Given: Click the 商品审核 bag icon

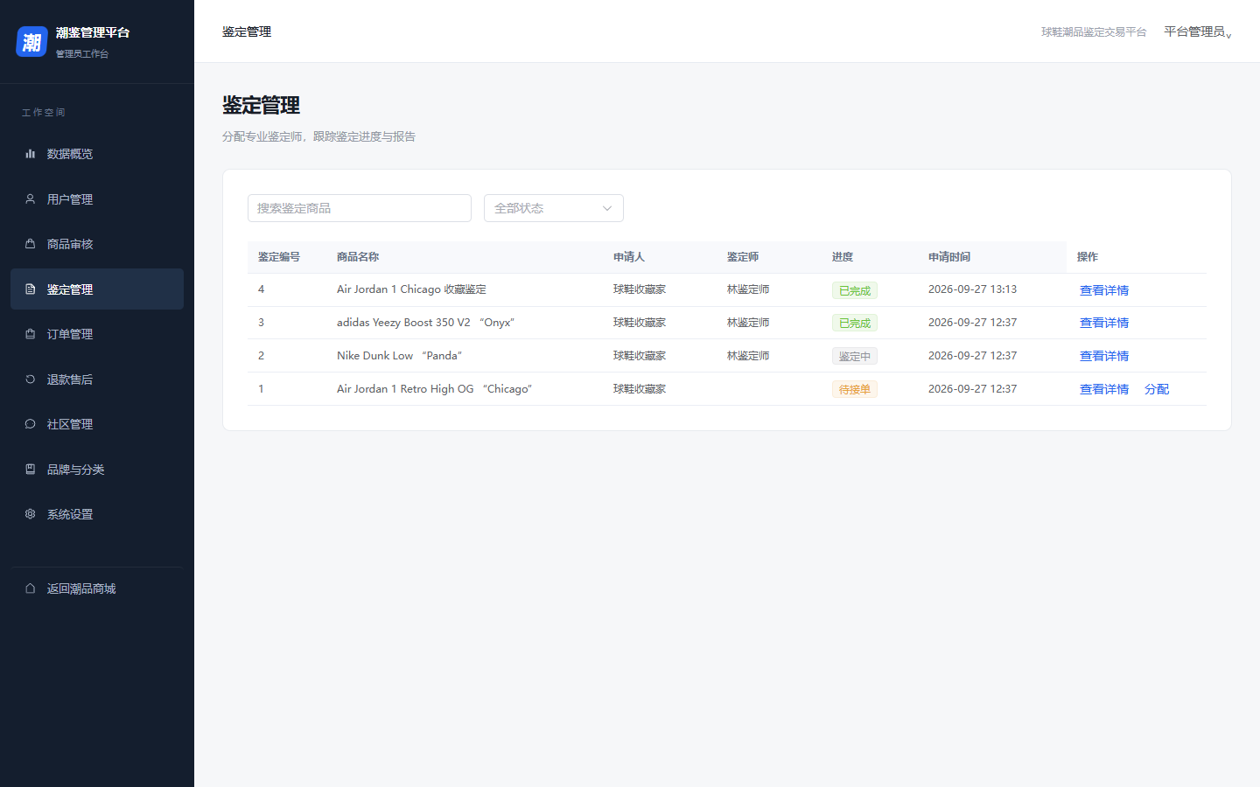Looking at the screenshot, I should (x=30, y=244).
